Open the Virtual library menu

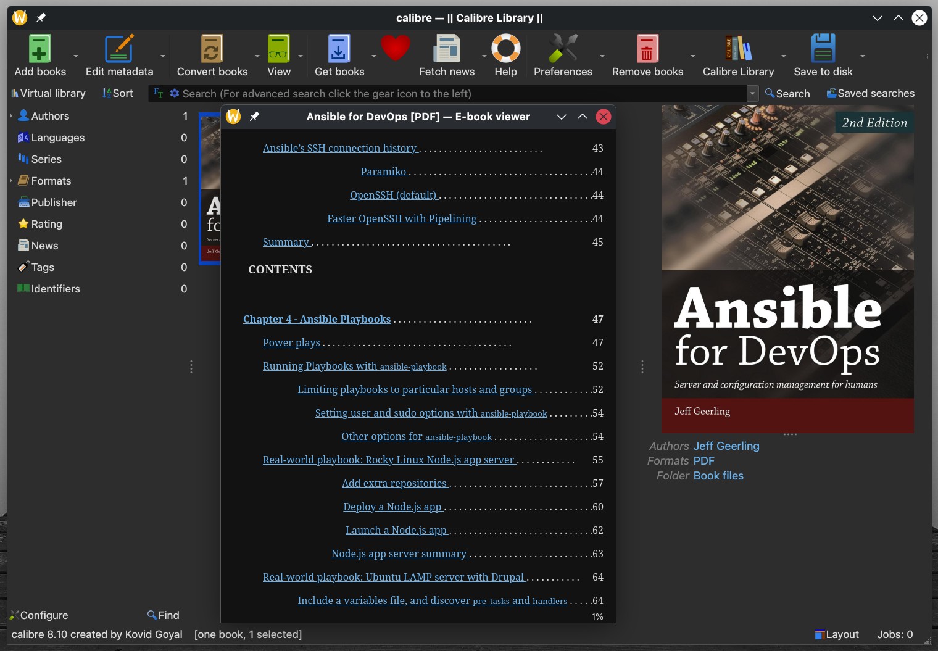tap(48, 93)
